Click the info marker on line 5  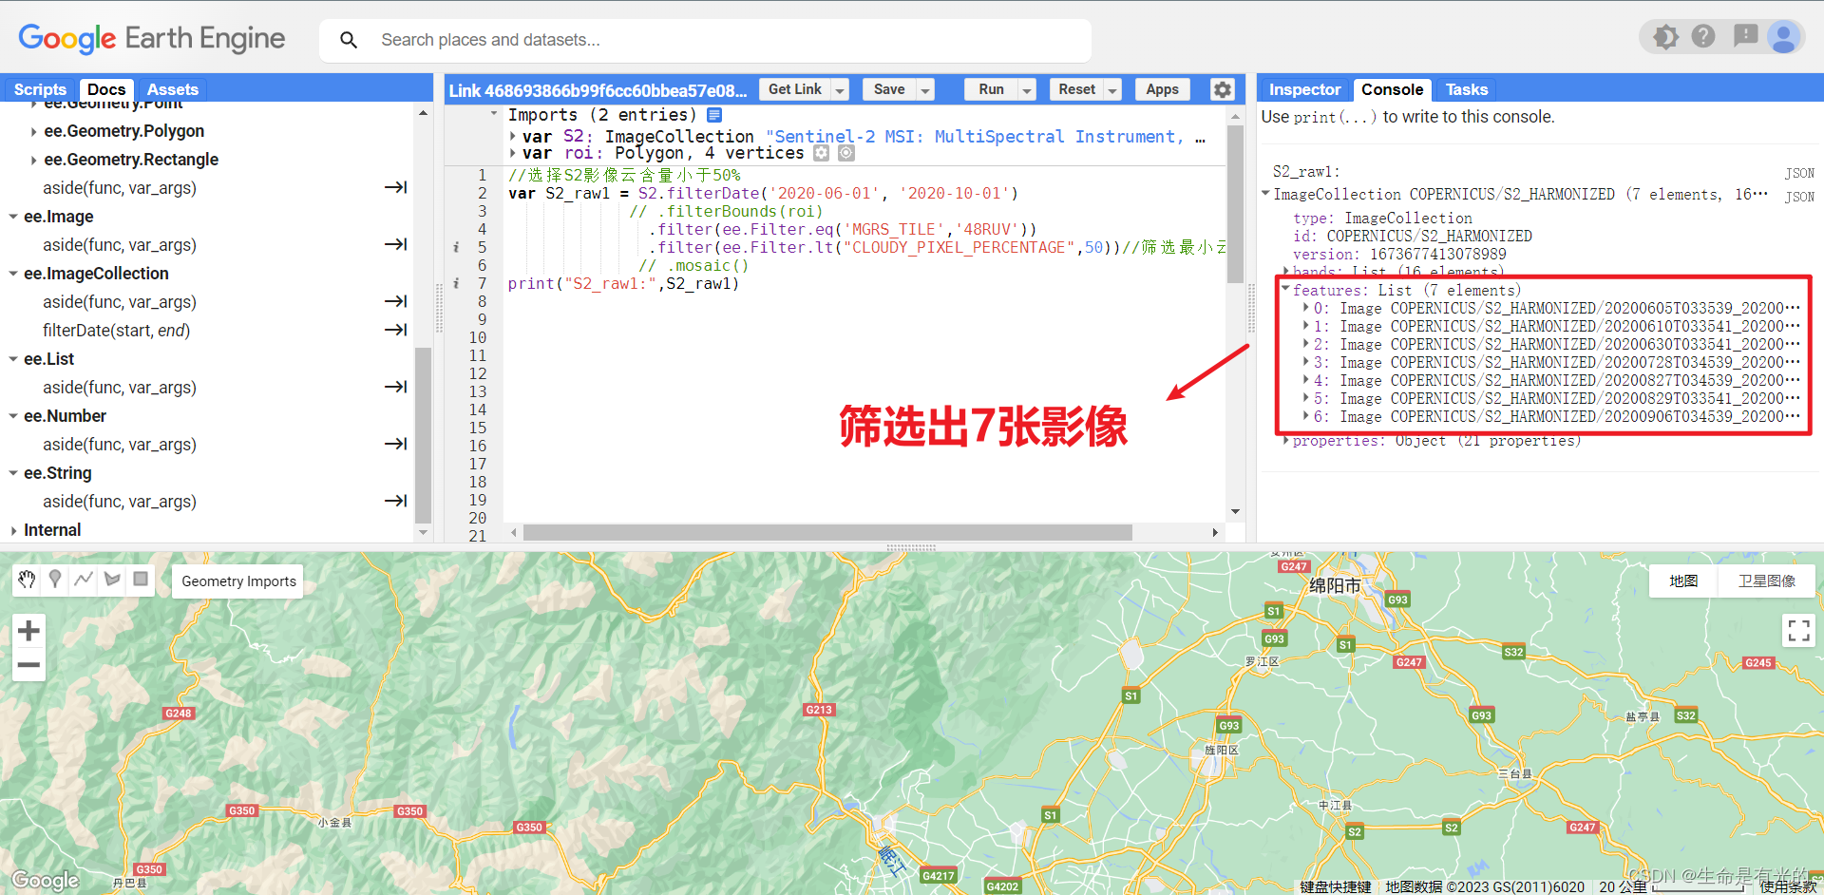point(456,247)
